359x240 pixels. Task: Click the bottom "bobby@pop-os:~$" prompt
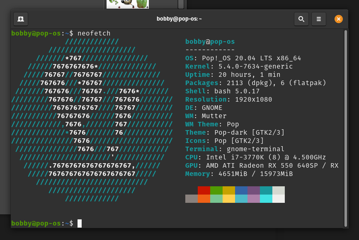point(42,223)
